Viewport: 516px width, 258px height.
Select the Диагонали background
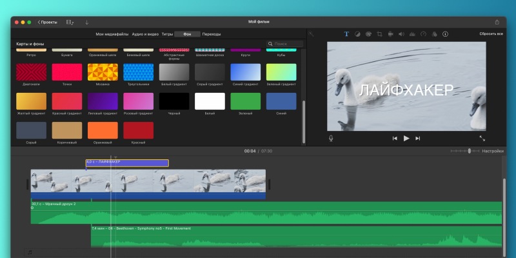coord(31,72)
